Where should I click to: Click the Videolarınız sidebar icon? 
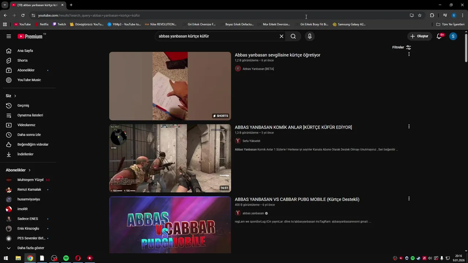[x=9, y=125]
